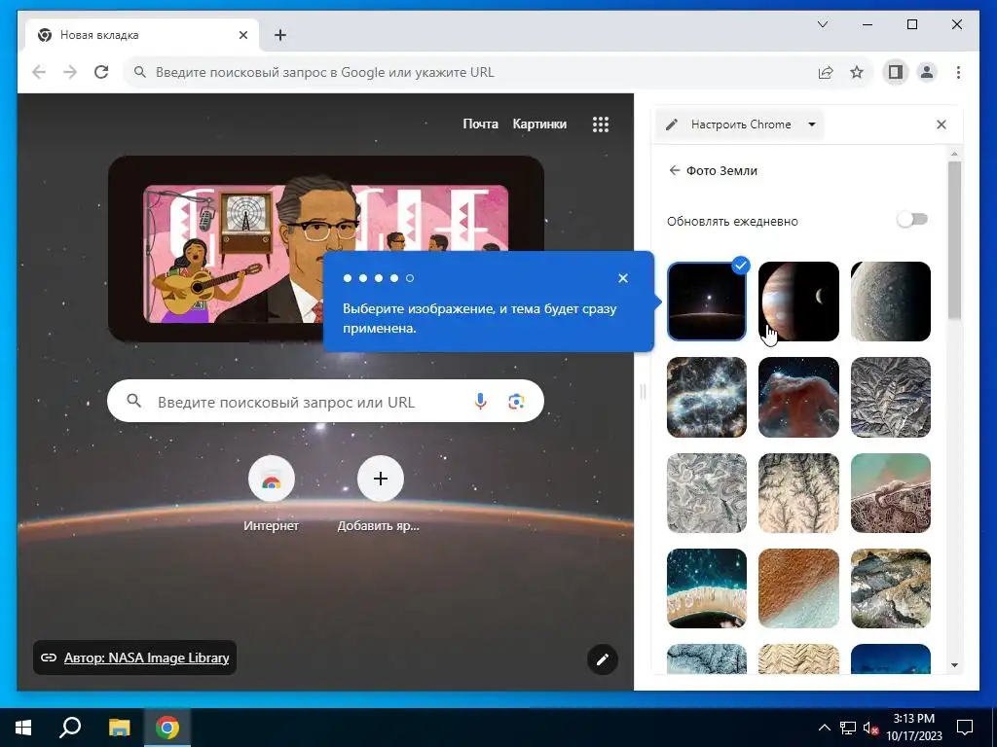Select the gray mountain ridges thumbnail
This screenshot has height=747, width=997.
(890, 397)
